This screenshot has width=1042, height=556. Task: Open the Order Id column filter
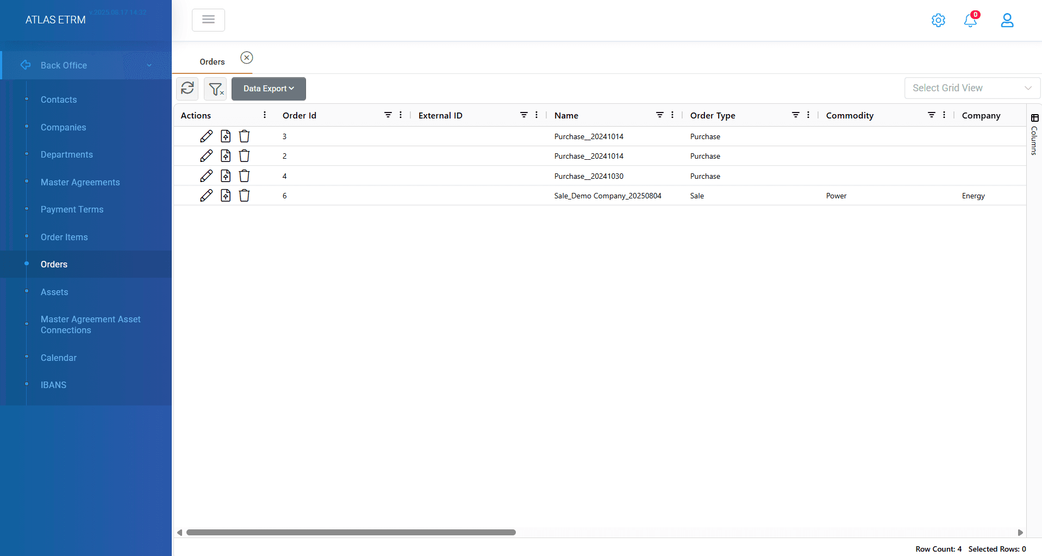(x=388, y=115)
